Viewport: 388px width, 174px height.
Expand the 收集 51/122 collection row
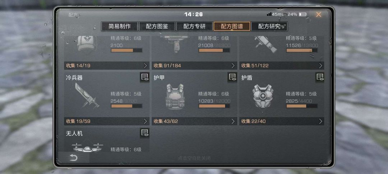[282, 66]
